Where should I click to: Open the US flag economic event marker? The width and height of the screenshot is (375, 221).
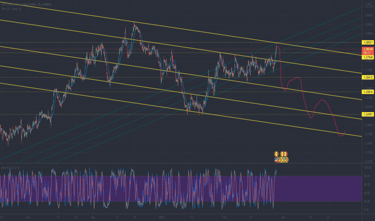click(x=276, y=160)
